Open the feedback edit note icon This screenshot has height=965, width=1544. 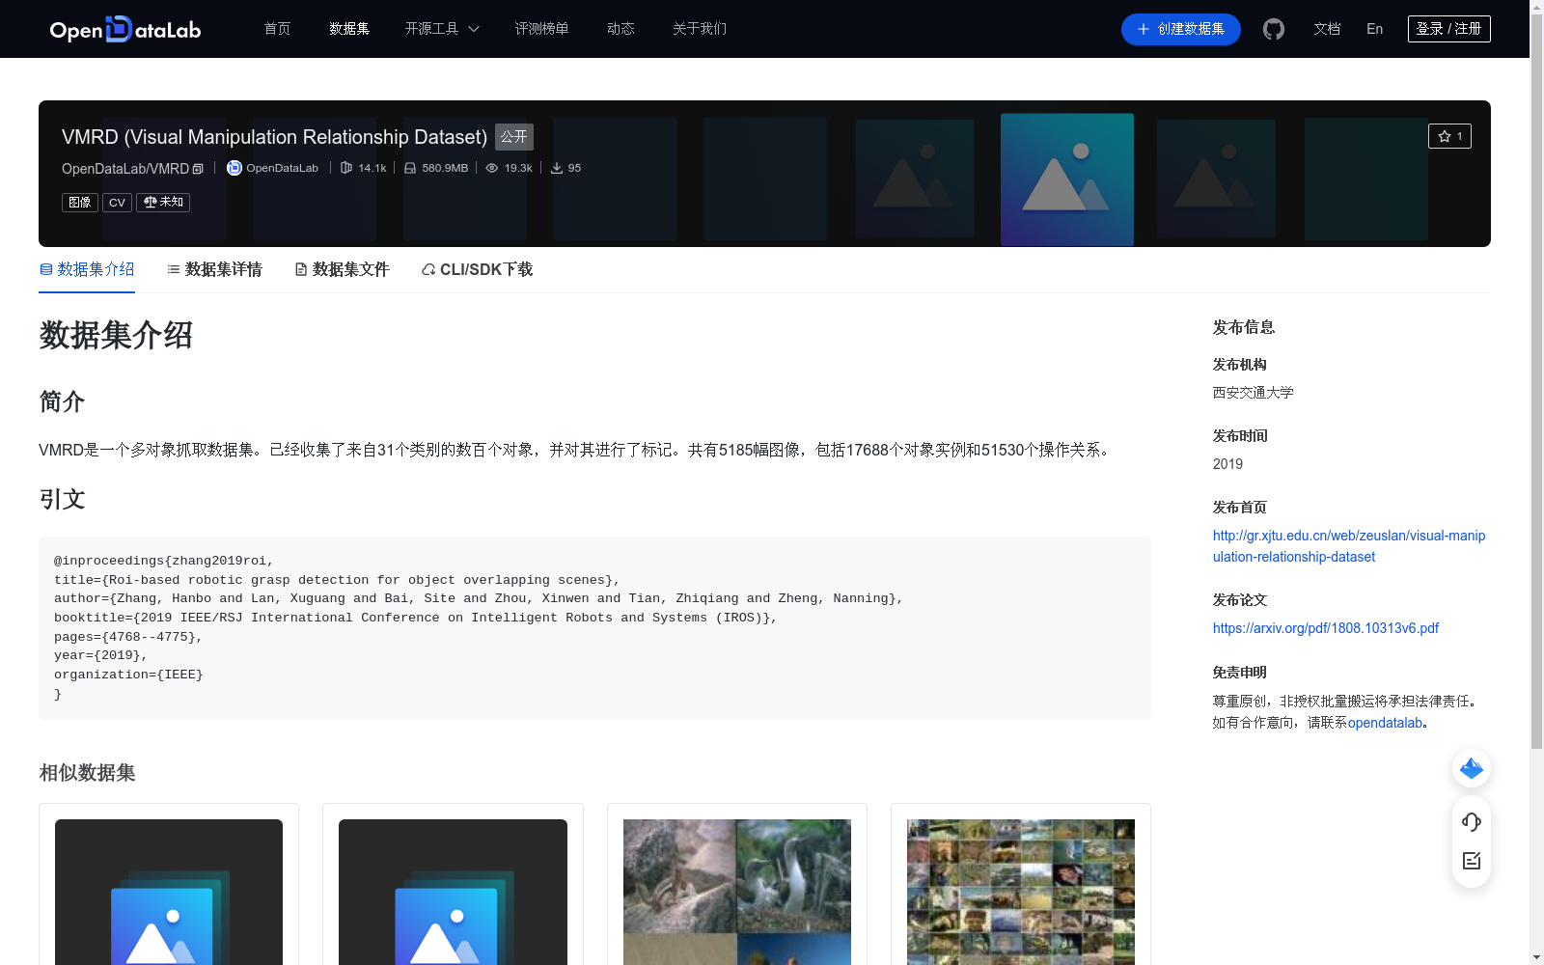[1472, 861]
